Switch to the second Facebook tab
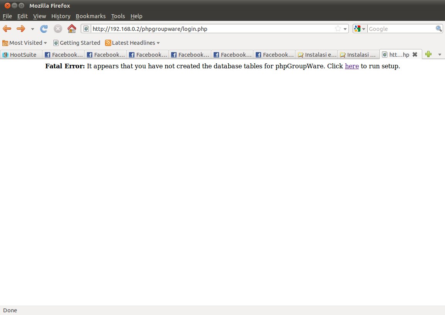The image size is (445, 315). pyautogui.click(x=105, y=55)
